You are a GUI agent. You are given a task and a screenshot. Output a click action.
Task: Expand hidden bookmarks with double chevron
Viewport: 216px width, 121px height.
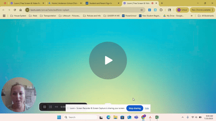(191, 16)
